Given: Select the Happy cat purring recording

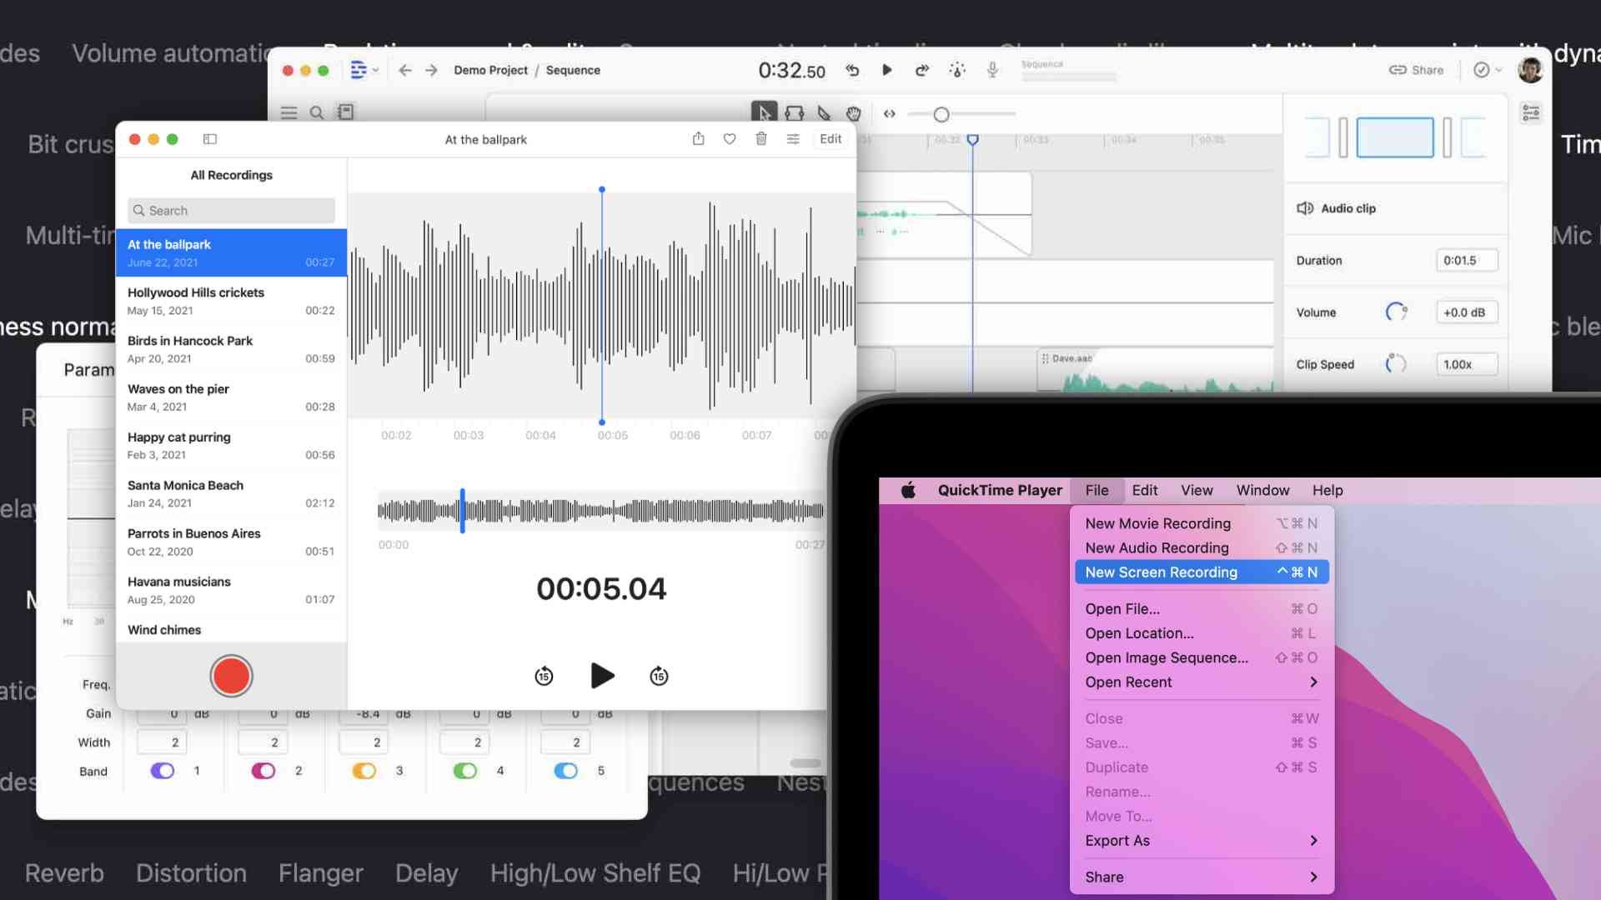Looking at the screenshot, I should click(x=231, y=446).
